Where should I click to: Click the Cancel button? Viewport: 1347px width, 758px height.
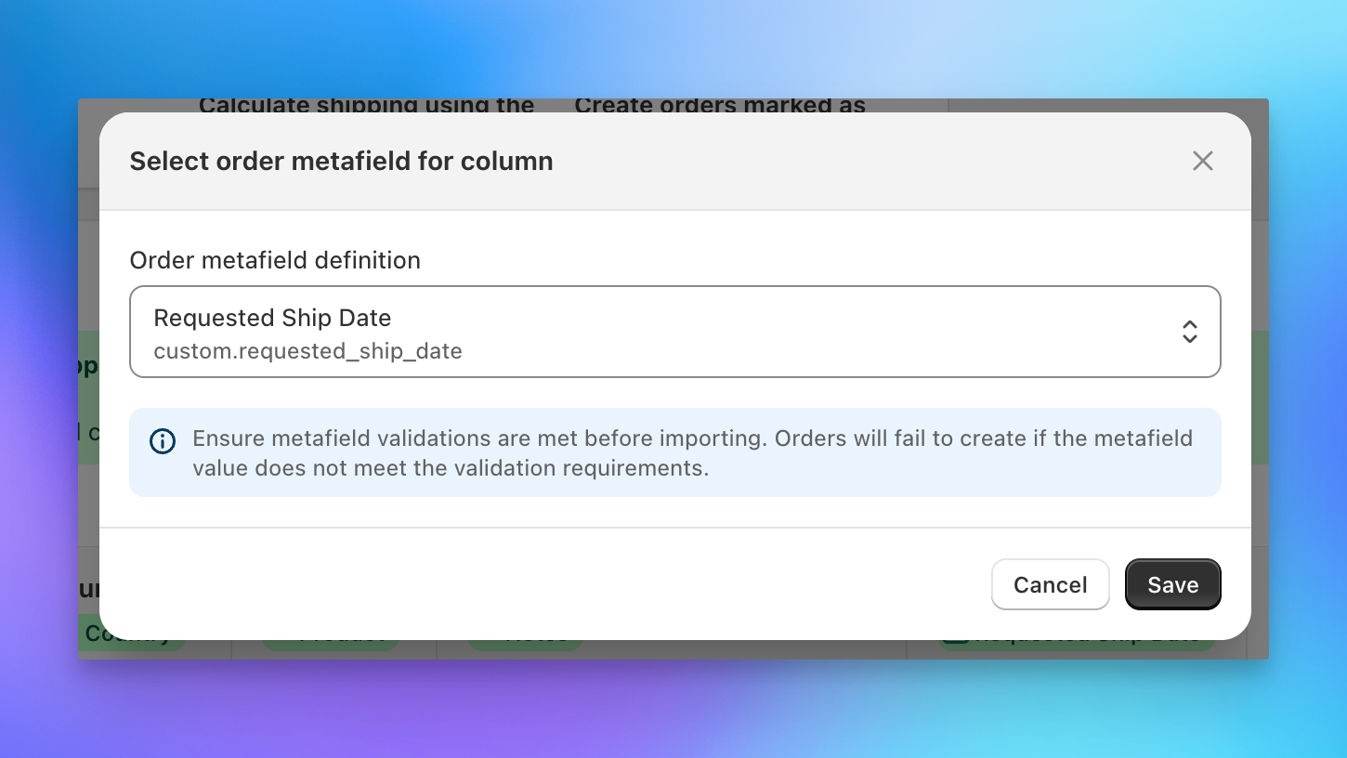pos(1050,584)
